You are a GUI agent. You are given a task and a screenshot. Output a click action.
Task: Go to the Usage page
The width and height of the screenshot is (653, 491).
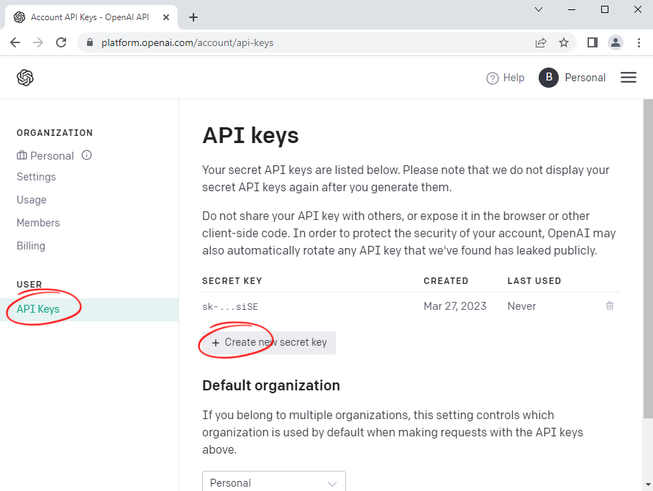pos(31,200)
